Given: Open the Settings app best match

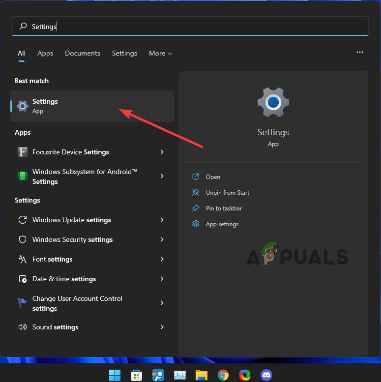Looking at the screenshot, I should 92,106.
